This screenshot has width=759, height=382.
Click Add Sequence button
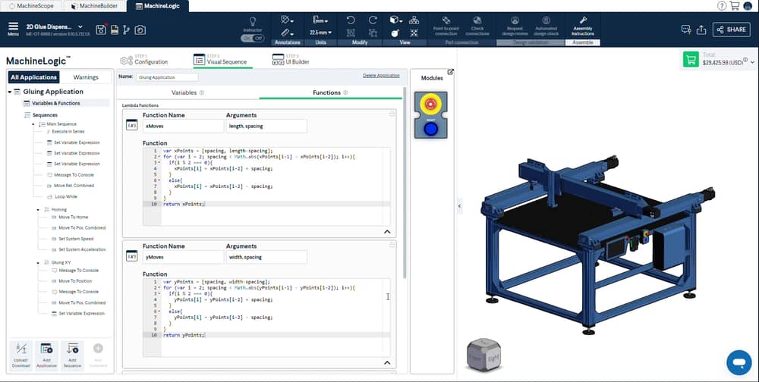click(72, 355)
